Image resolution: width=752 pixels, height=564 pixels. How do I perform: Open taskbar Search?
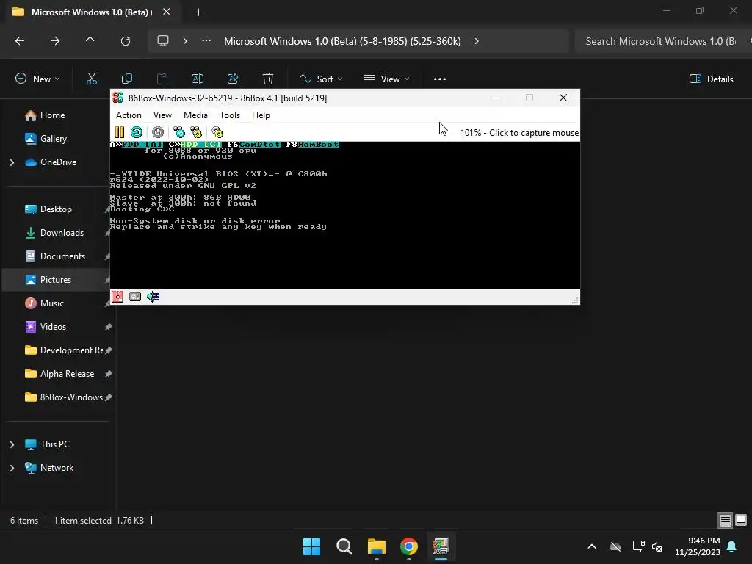(344, 546)
